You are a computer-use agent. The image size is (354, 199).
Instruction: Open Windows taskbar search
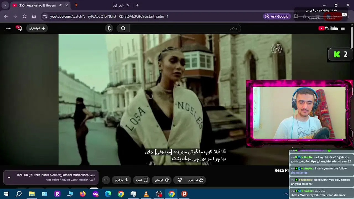click(19, 194)
